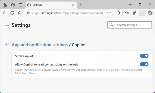The image size is (155, 93).
Task: Click the magnifier icon in search box
Action: pyautogui.click(x=112, y=25)
